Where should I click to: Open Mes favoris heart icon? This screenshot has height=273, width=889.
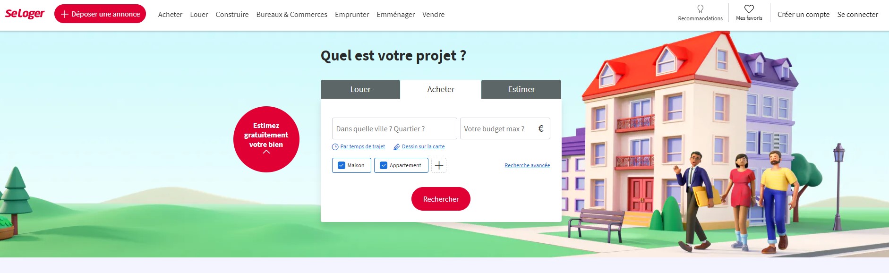[749, 9]
